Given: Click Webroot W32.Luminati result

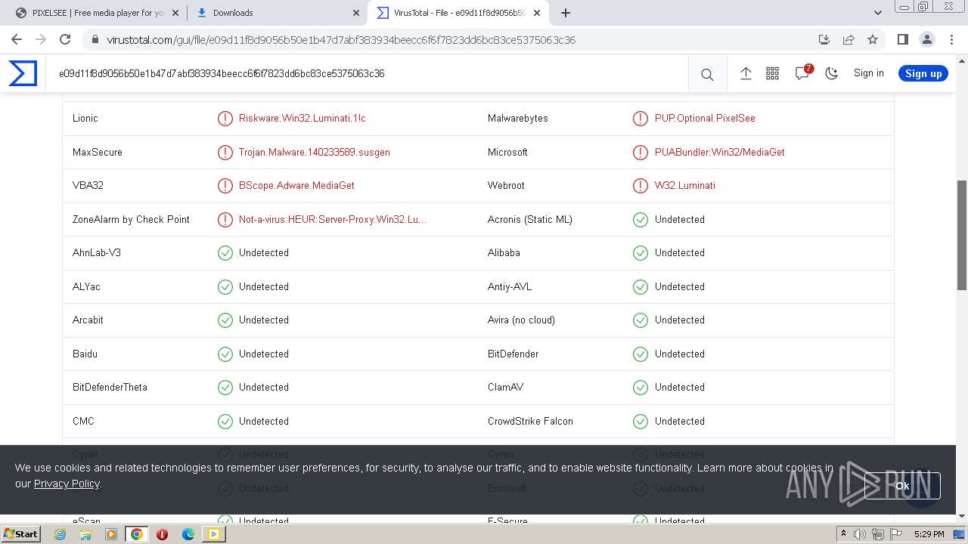Looking at the screenshot, I should [x=685, y=185].
